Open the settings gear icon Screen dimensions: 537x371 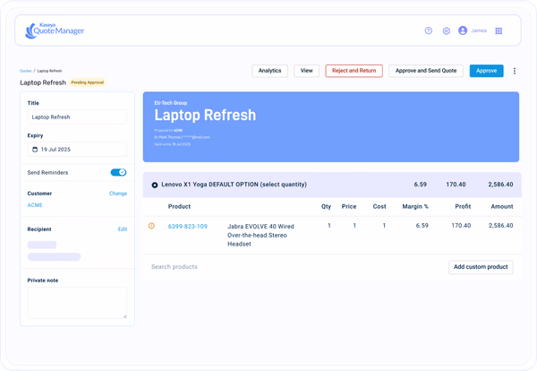(x=447, y=30)
